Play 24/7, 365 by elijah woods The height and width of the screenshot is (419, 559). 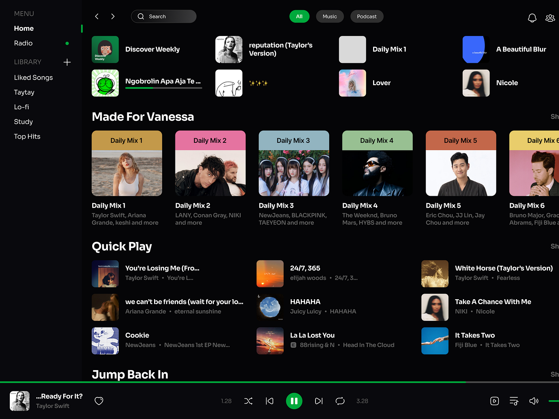333,274
